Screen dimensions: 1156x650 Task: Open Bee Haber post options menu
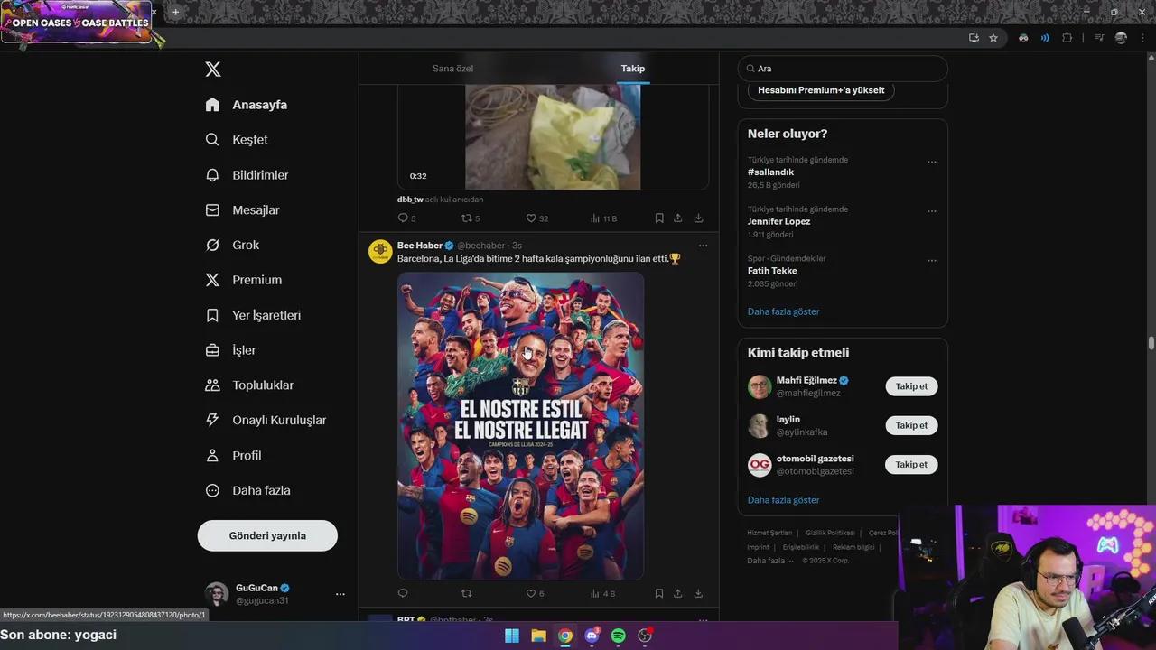[x=703, y=246]
